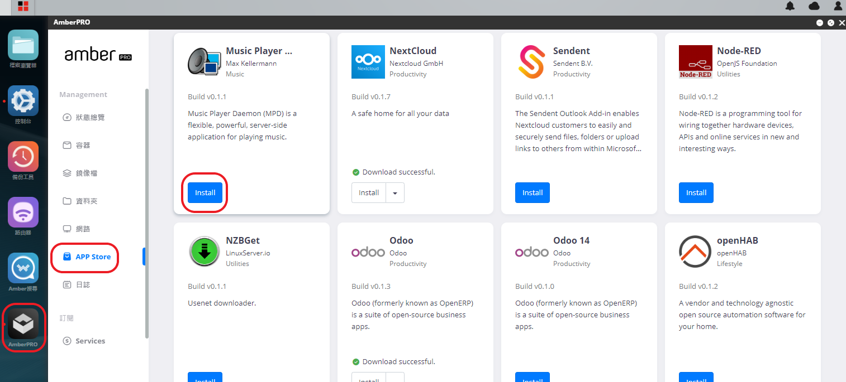This screenshot has width=846, height=382.
Task: Click the NextCloud app title
Action: (413, 51)
